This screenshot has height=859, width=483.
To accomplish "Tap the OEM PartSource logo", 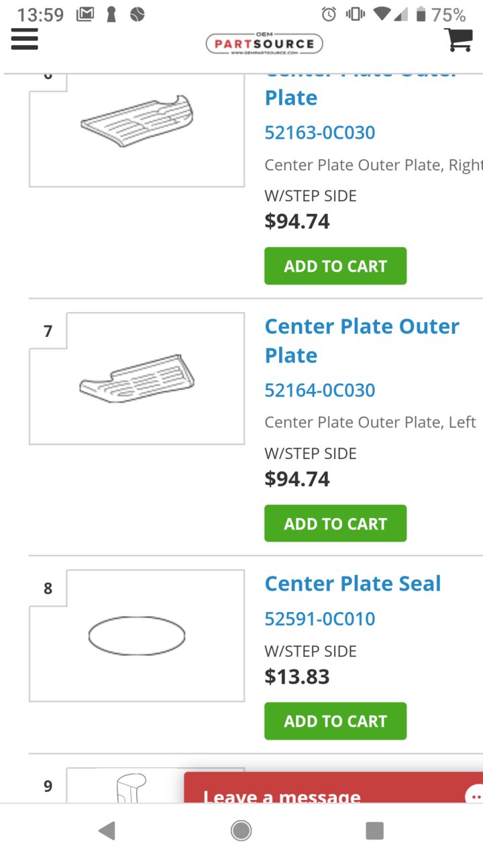I will coord(264,44).
